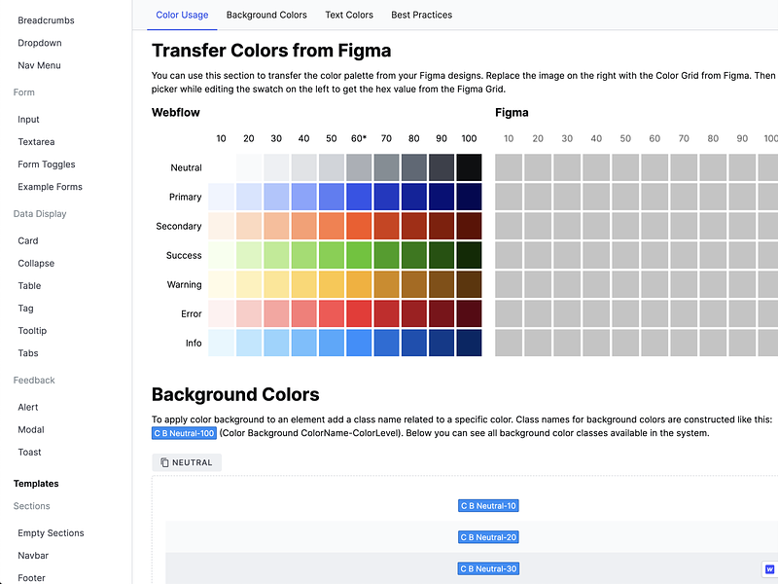778x584 pixels.
Task: Click the C B Neutral-10 label
Action: 489,505
